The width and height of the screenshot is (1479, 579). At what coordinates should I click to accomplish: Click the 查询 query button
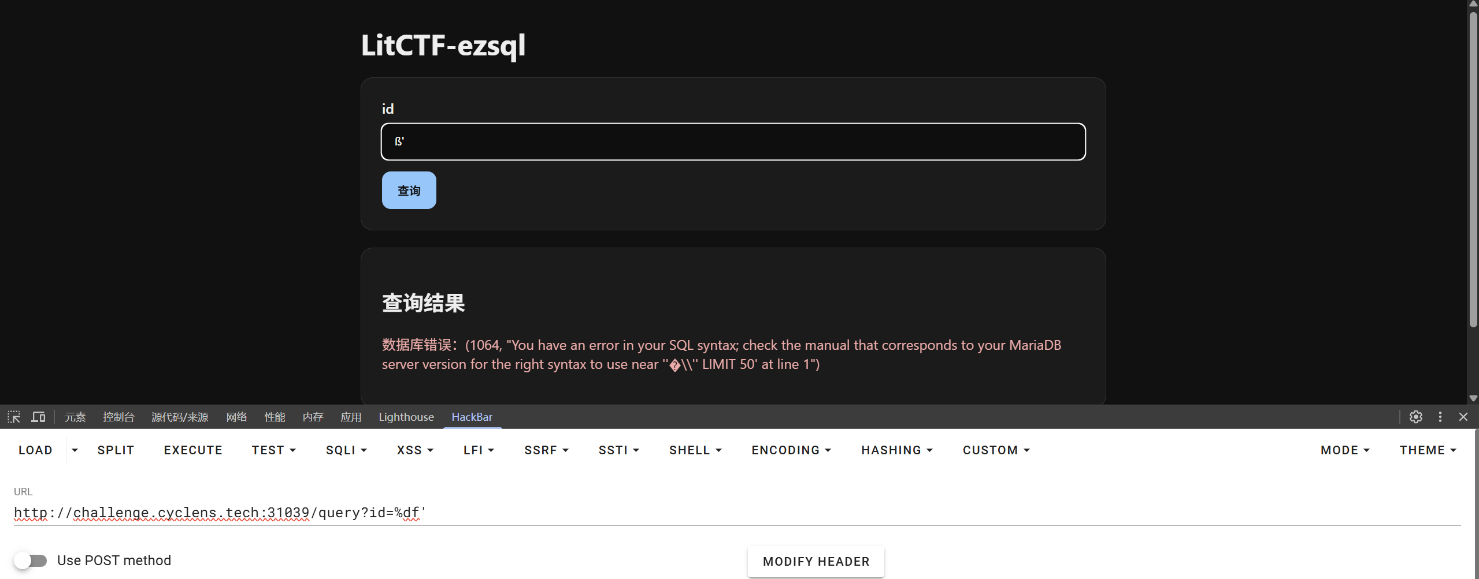click(409, 190)
